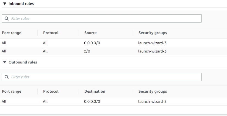227x116 pixels.
Task: Sort outbound rules by Port range header
Action: [x=12, y=92]
